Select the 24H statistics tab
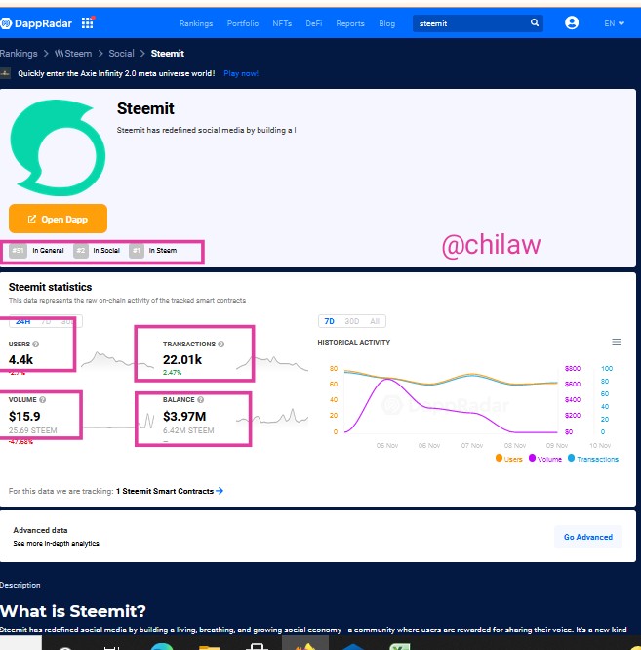The width and height of the screenshot is (641, 650). click(x=22, y=321)
